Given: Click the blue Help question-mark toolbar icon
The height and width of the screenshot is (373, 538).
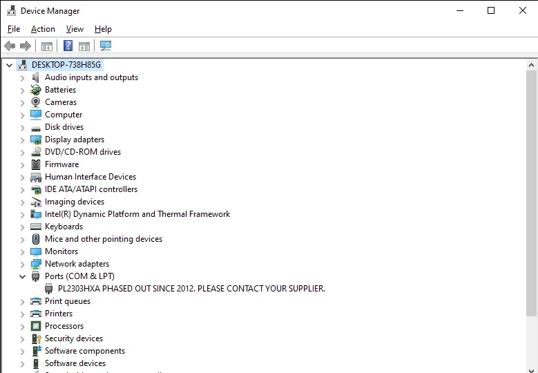Looking at the screenshot, I should [x=68, y=46].
